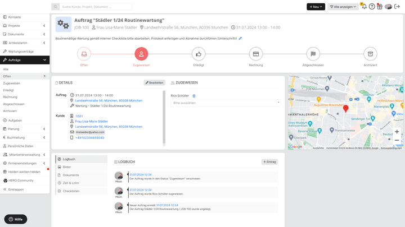Image resolution: width=405 pixels, height=227 pixels.
Task: Open the Alle anzeigen filter dropdown
Action: pos(343,7)
